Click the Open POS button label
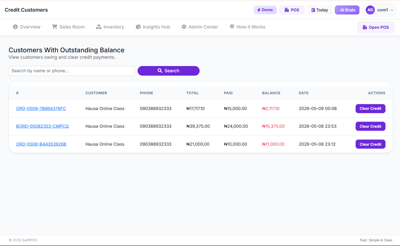 (379, 27)
